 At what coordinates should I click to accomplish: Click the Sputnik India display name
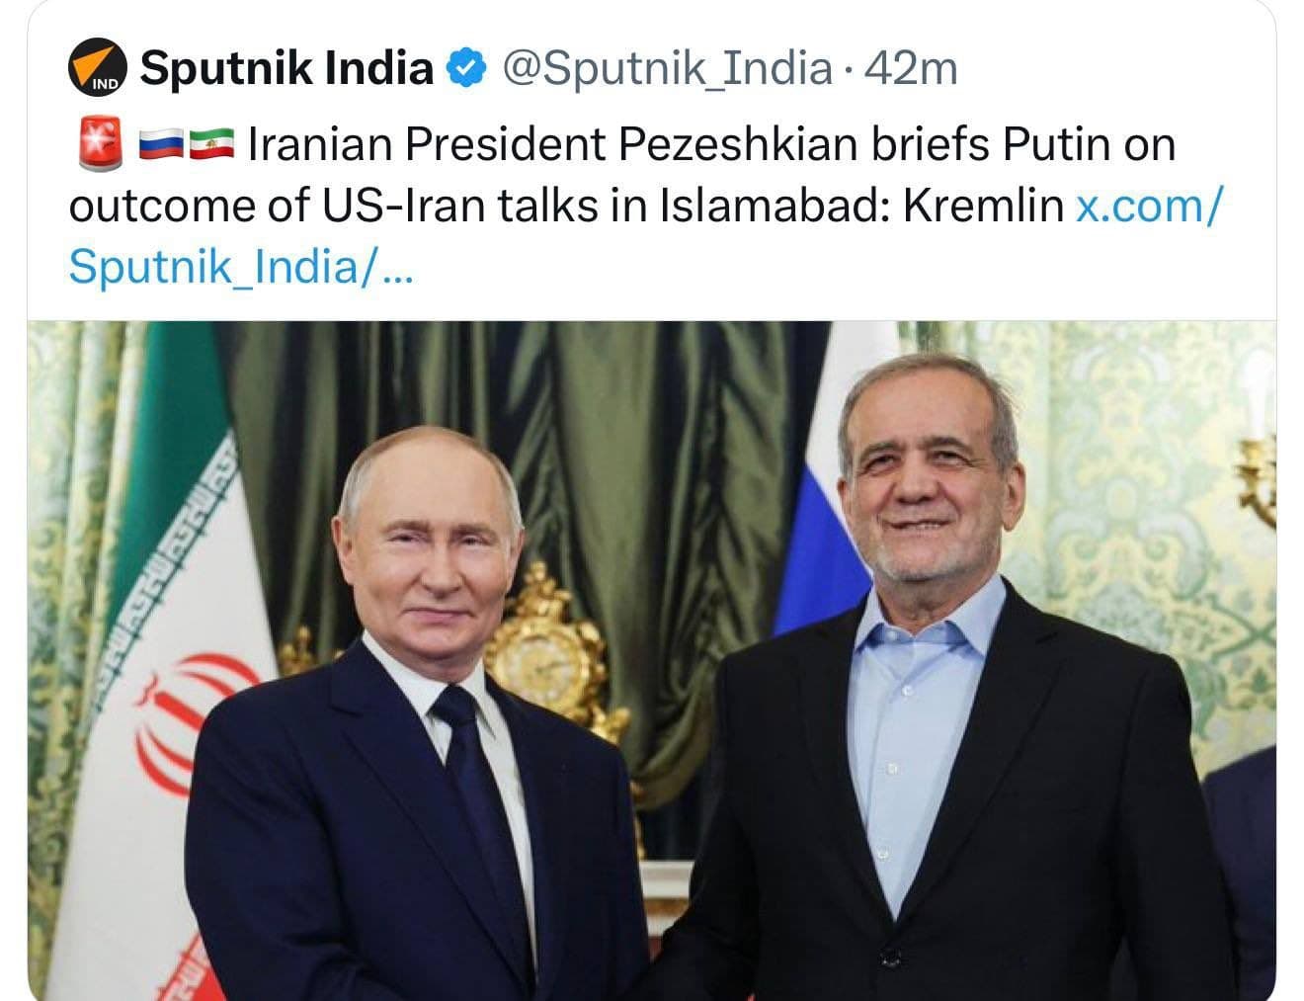286,65
